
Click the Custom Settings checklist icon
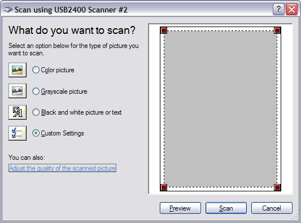click(x=18, y=133)
